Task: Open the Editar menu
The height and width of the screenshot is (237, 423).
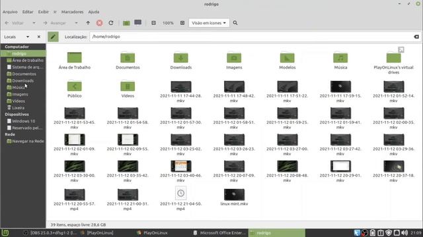Action: click(28, 12)
